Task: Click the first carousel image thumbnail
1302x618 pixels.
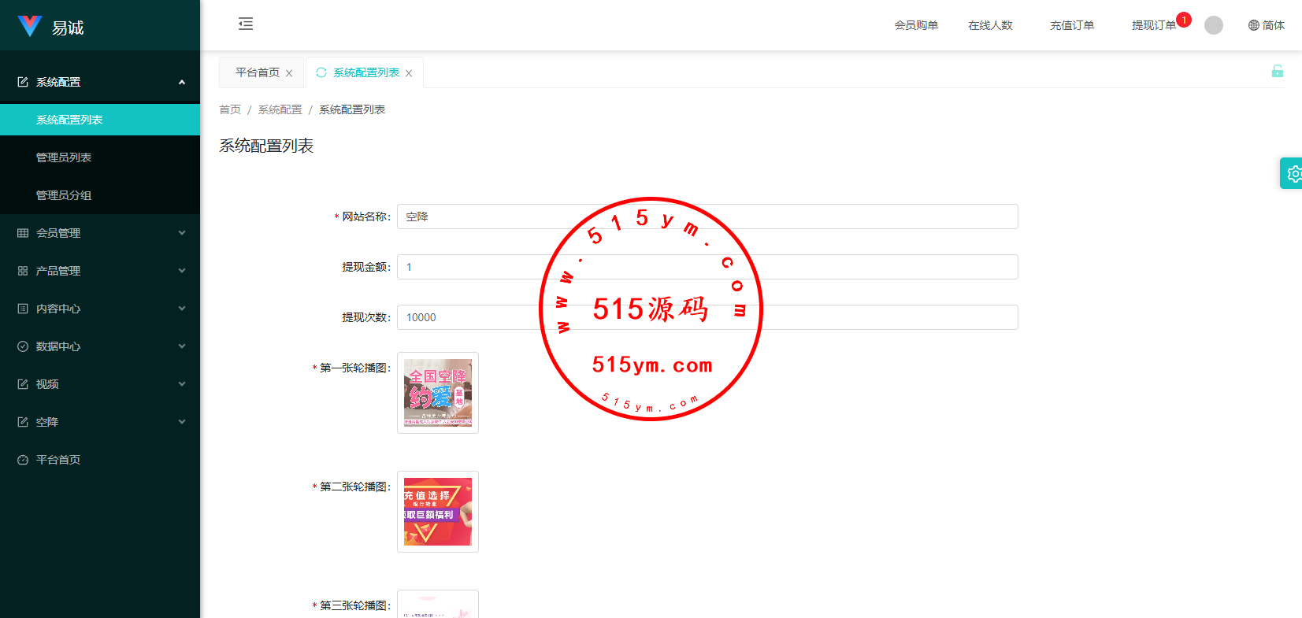Action: (x=438, y=393)
